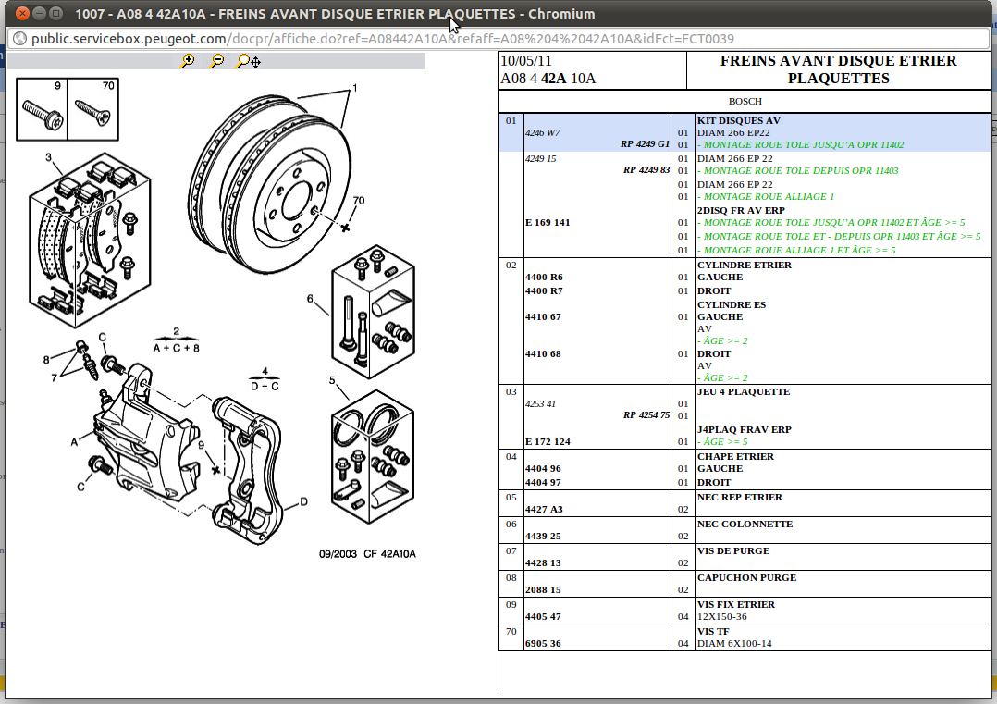This screenshot has height=704, width=997.
Task: Click the reference code A08 4 42A 10A
Action: click(x=548, y=79)
